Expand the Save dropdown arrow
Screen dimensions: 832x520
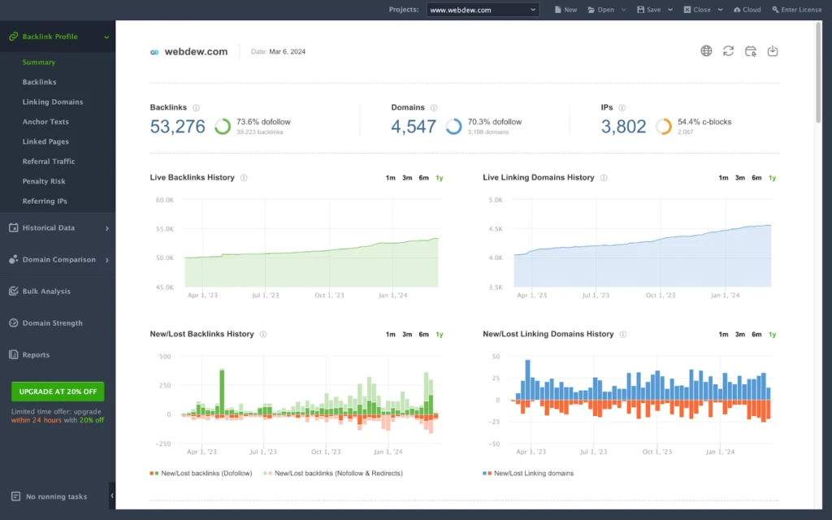pyautogui.click(x=671, y=9)
